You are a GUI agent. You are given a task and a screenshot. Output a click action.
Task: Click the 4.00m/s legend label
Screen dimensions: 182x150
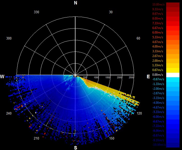pyautogui.click(x=158, y=46)
